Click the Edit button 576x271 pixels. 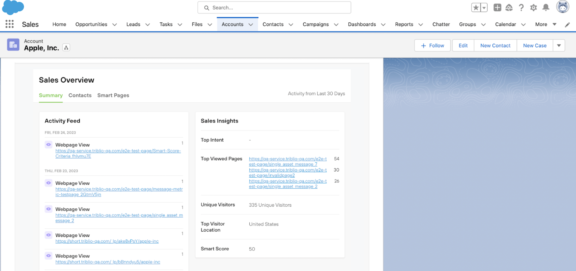(x=463, y=45)
